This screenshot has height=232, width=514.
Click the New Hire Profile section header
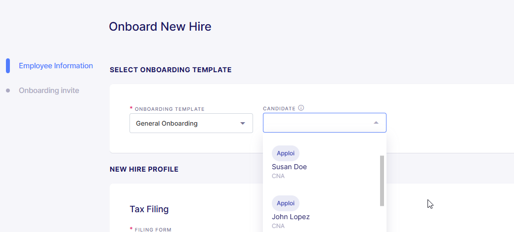point(144,169)
